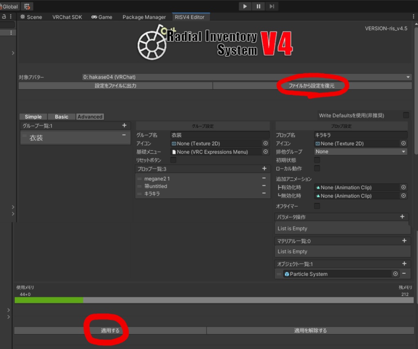Pick an animation clip for 無効化時
Viewport: 418px width, 349px height.
pos(404,196)
